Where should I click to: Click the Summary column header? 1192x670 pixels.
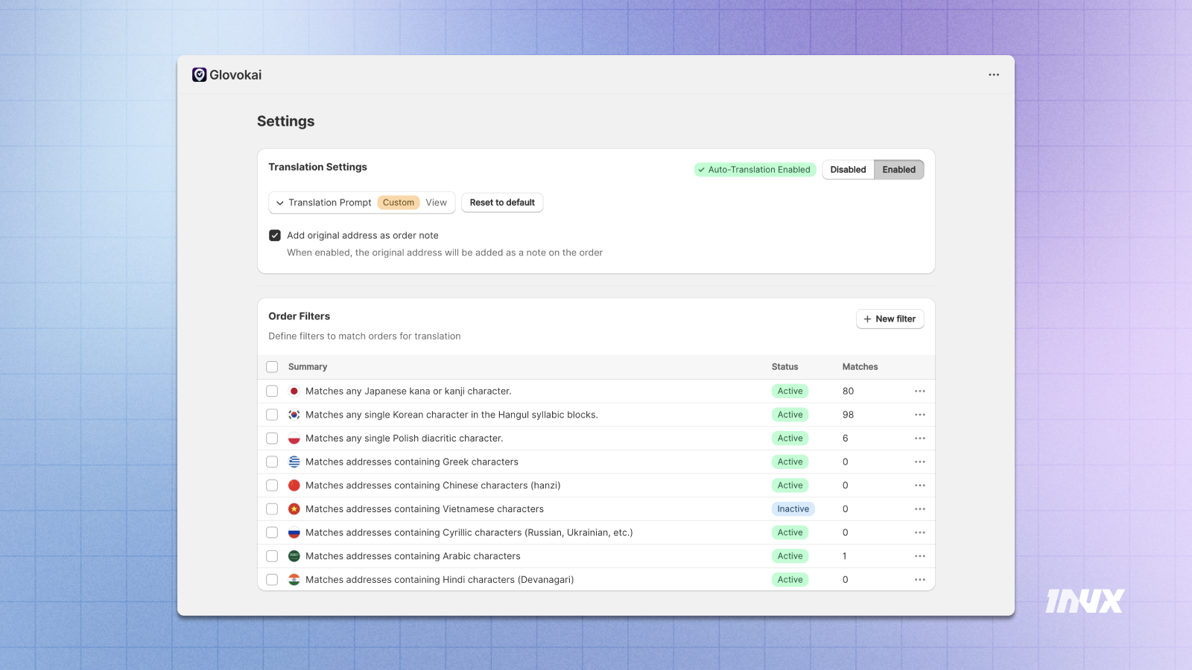308,367
